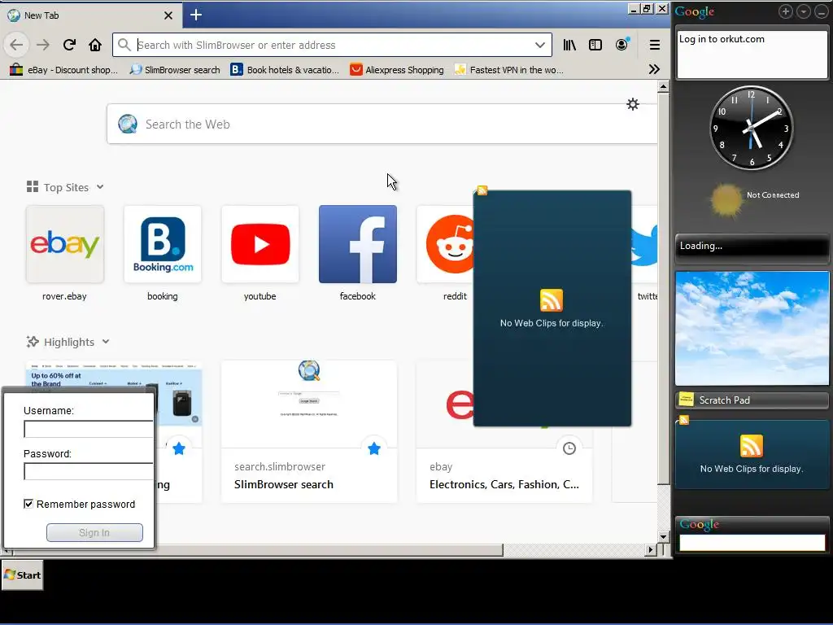The image size is (833, 625).
Task: Click the analog clock gadget
Action: point(751,128)
